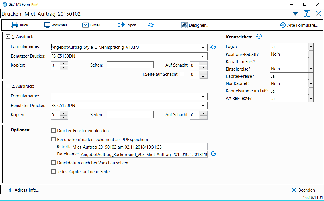Refresh the first Formularname list
The width and height of the screenshot is (324, 201).
[213, 47]
